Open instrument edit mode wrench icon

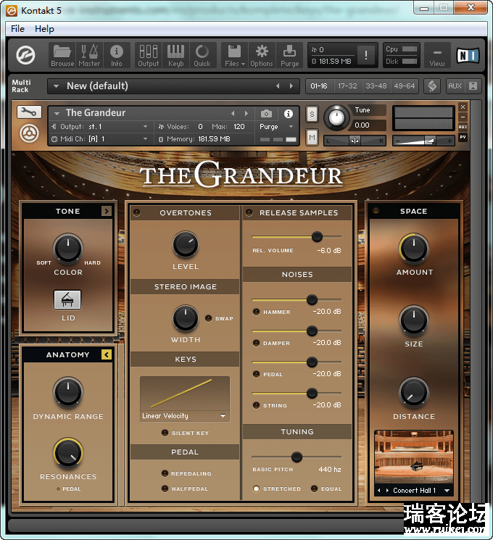[29, 112]
